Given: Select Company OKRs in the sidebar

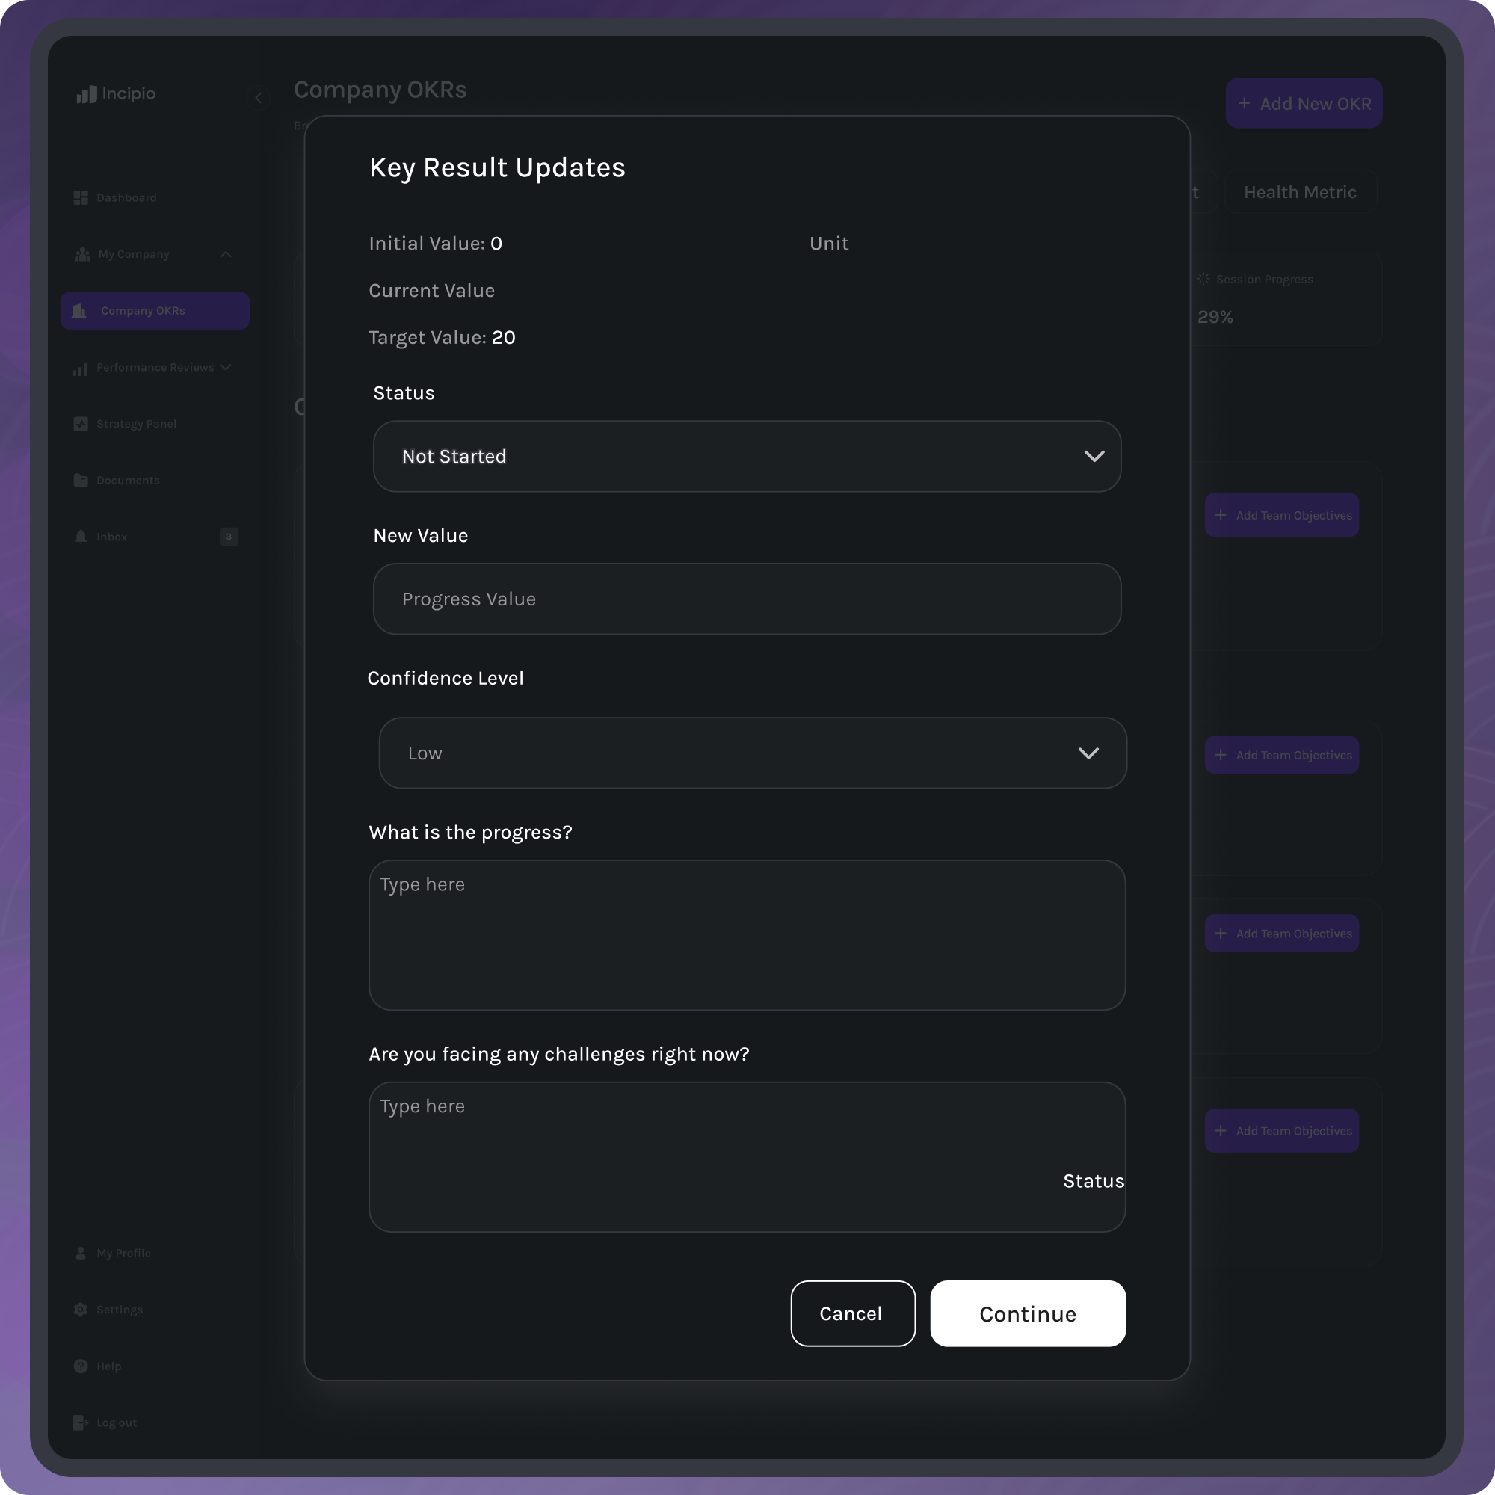Looking at the screenshot, I should (155, 311).
